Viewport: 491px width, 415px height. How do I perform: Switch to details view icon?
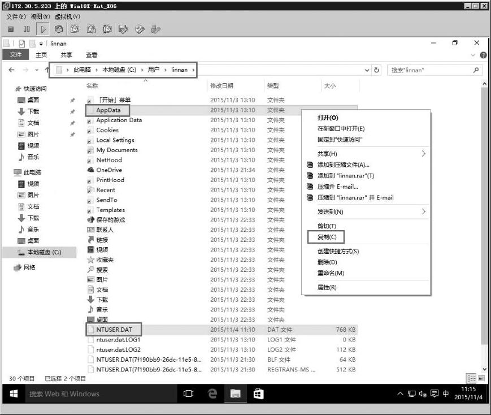471,378
